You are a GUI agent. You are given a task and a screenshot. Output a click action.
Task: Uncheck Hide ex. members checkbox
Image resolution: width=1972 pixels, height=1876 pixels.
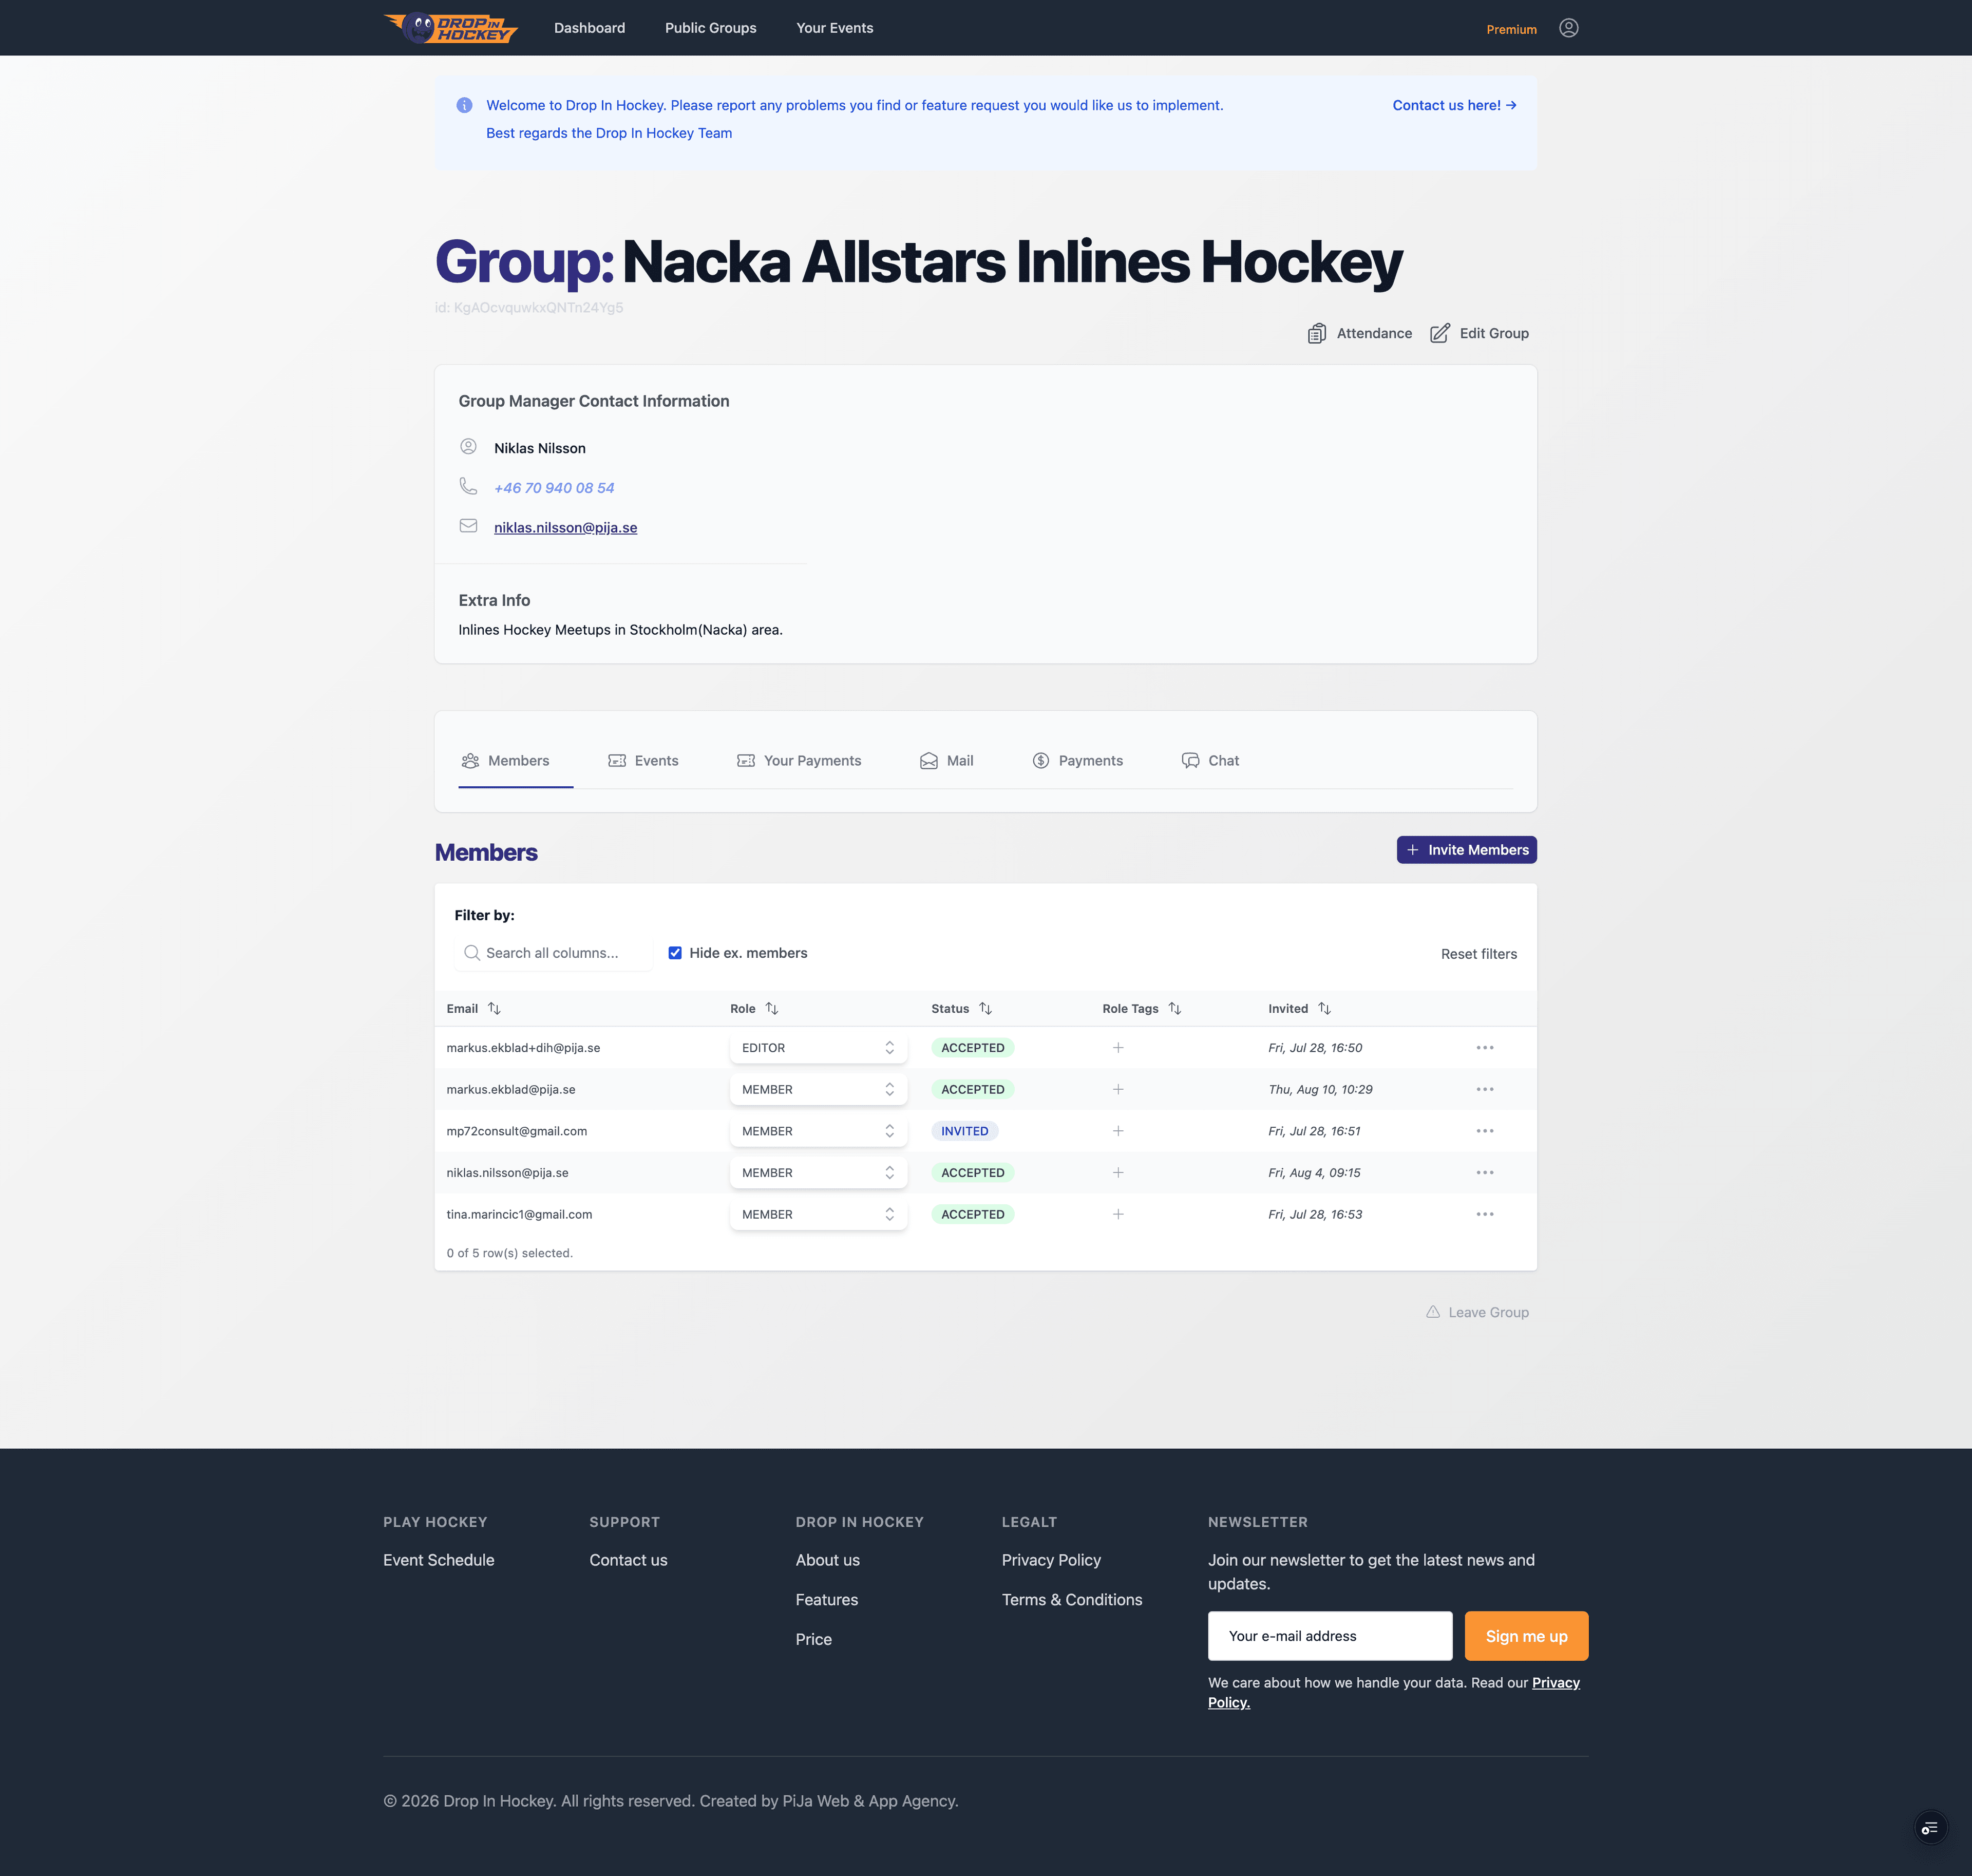coord(675,953)
